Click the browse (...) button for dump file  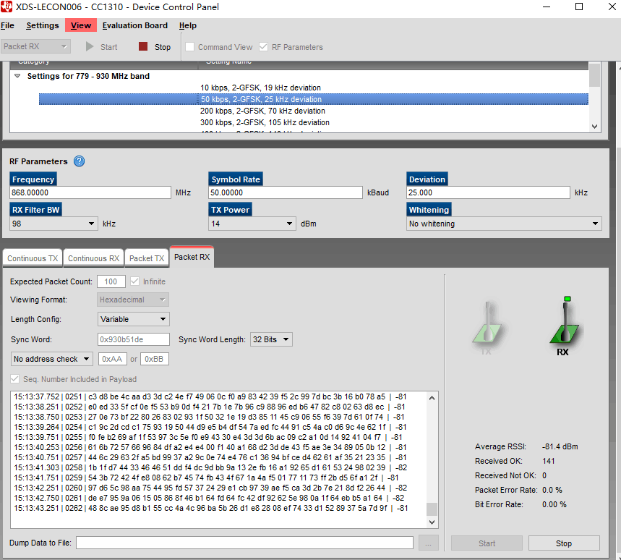pos(429,543)
